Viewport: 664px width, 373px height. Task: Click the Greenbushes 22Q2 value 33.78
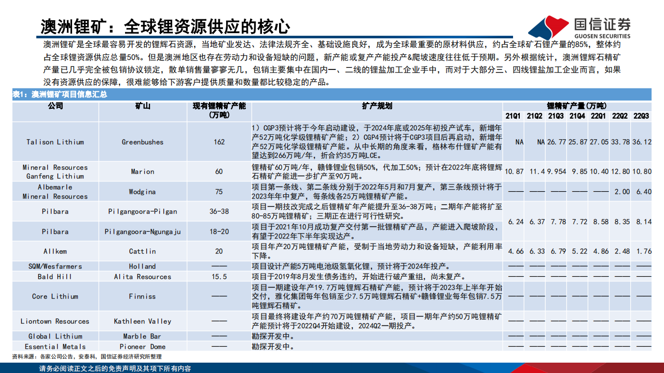[620, 142]
